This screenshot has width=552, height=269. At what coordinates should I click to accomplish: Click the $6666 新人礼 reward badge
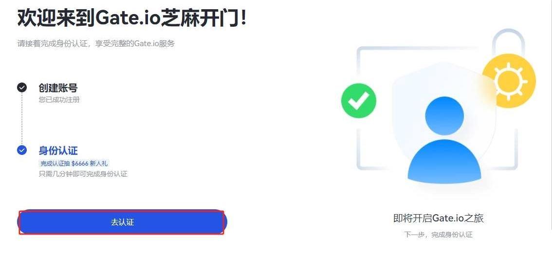(77, 164)
